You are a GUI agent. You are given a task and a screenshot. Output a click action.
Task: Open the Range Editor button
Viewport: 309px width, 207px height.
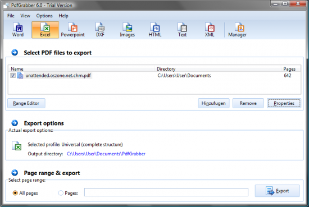(26, 103)
